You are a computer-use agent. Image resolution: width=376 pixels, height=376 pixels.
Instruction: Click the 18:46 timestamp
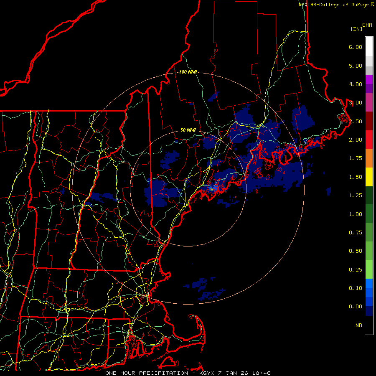pos(262,373)
